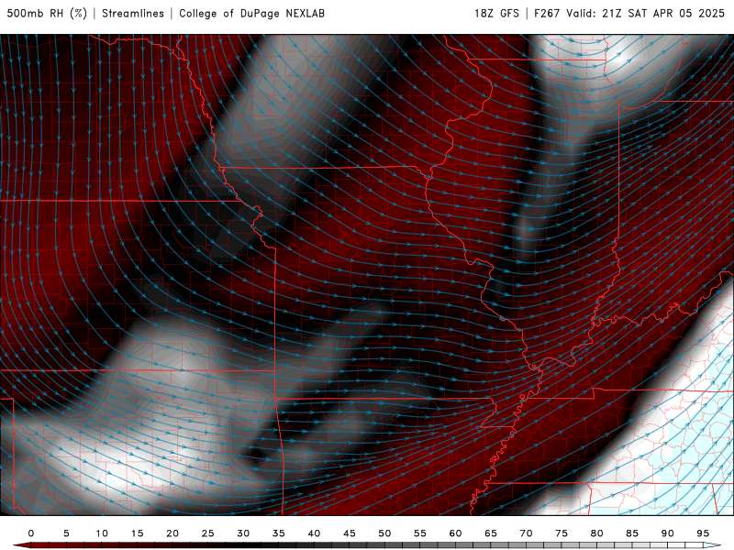Click the colorbar label "70"
734x550 pixels.
[526, 533]
